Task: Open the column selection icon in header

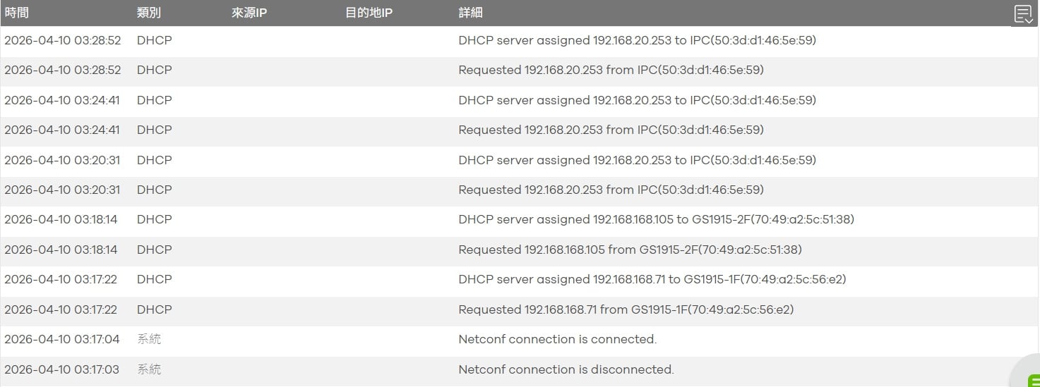Action: [1023, 14]
